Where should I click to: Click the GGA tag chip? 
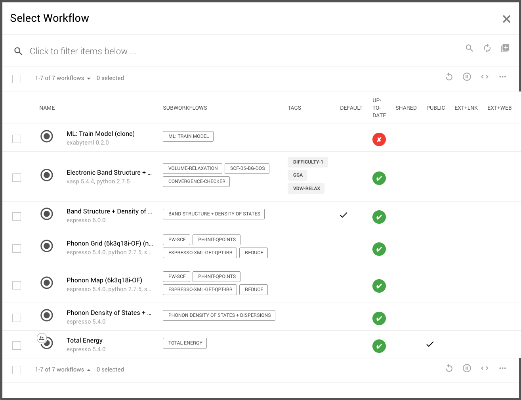[x=297, y=175]
